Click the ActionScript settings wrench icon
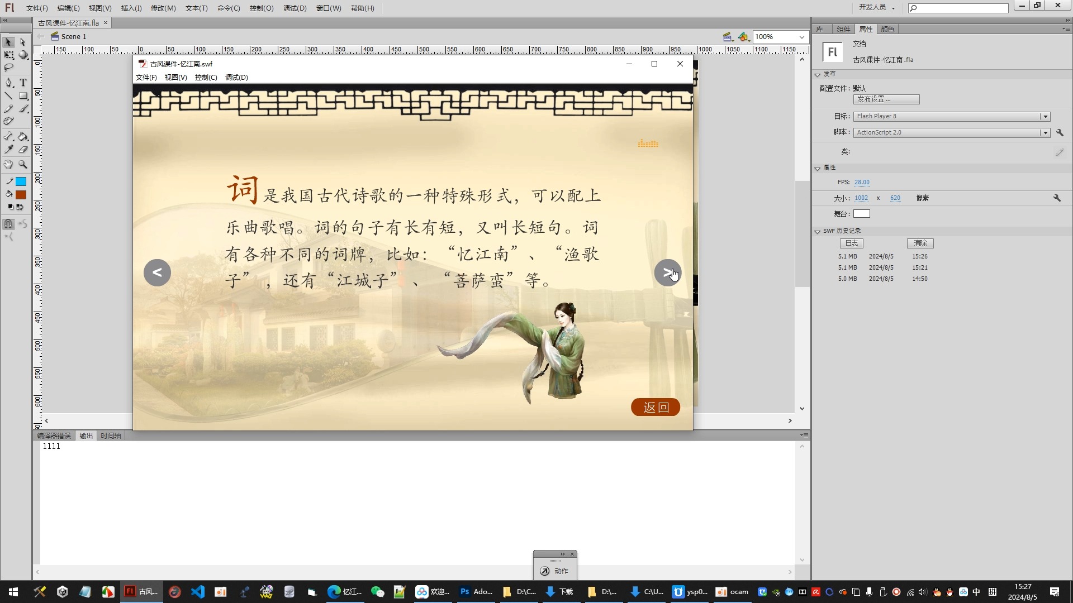The image size is (1073, 603). pos(1060,133)
